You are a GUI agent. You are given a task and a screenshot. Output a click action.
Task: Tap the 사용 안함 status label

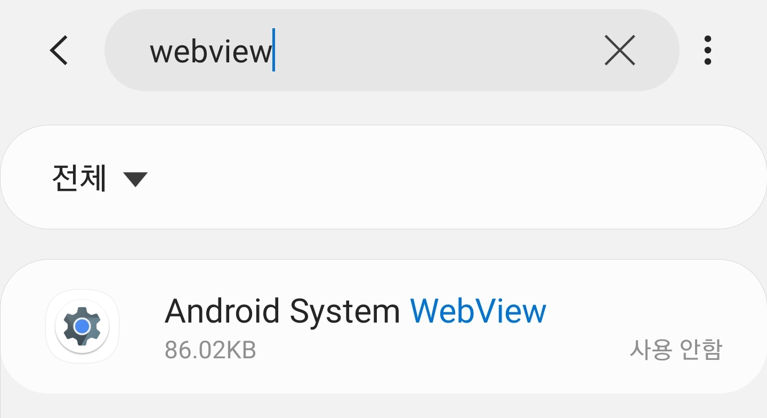pos(675,350)
